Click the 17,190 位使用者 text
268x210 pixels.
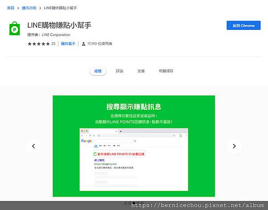[x=100, y=44]
